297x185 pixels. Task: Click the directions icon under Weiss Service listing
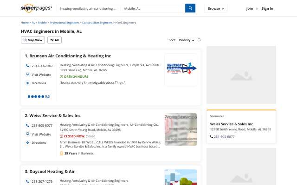point(27,142)
